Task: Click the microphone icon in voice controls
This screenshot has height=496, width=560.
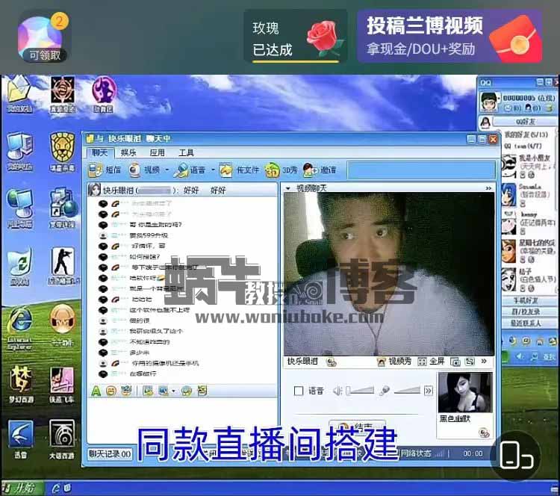Action: tap(385, 391)
